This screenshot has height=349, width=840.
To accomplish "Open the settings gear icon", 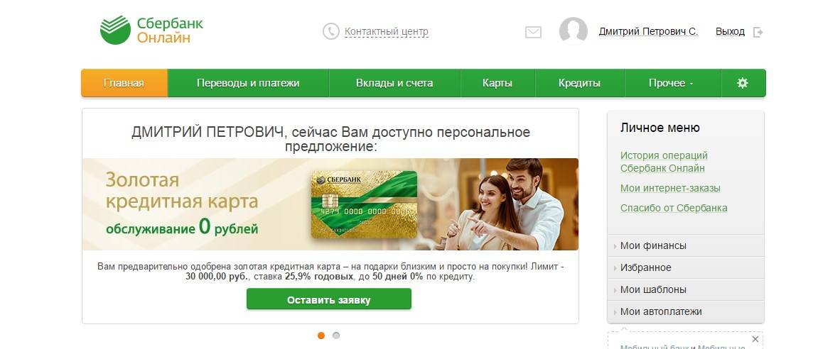I will tap(743, 83).
